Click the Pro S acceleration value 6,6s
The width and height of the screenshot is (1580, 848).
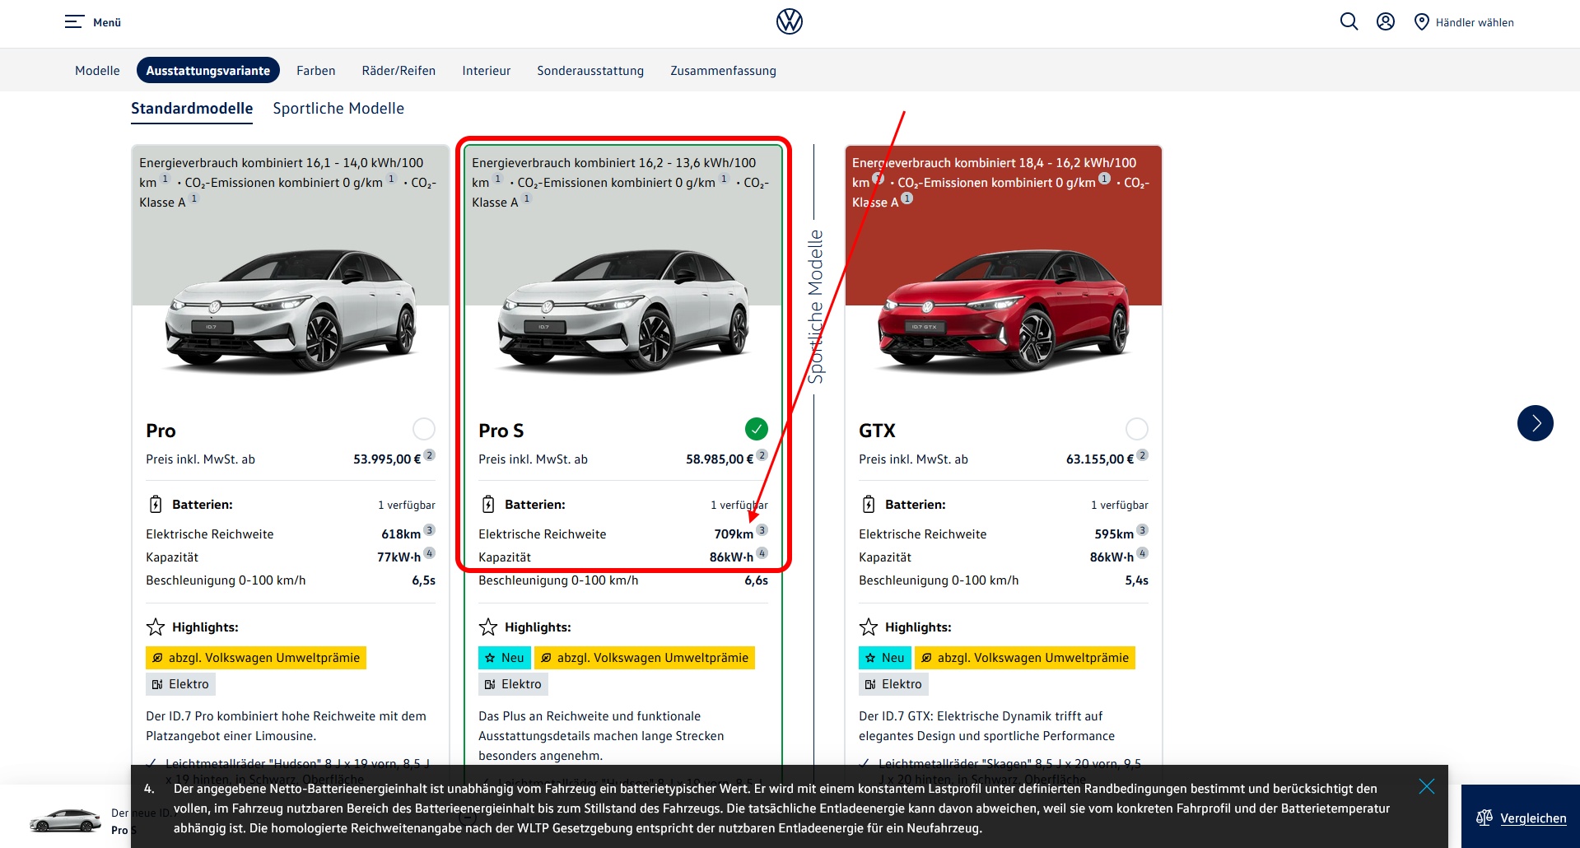(756, 580)
